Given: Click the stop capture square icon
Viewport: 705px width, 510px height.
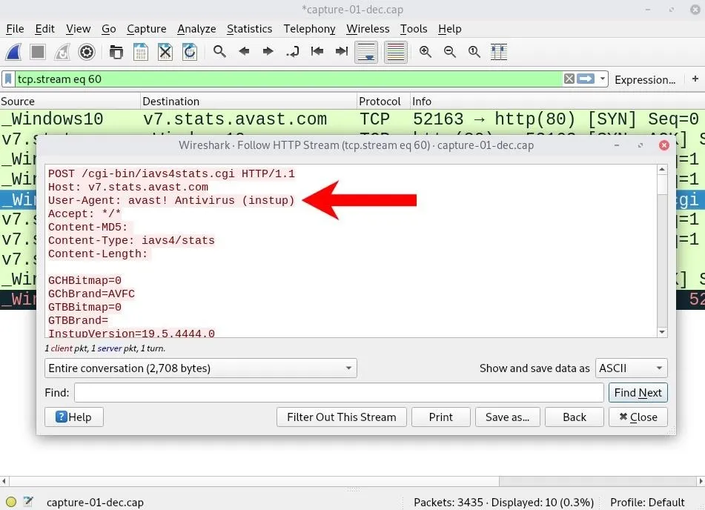Looking at the screenshot, I should (x=38, y=52).
